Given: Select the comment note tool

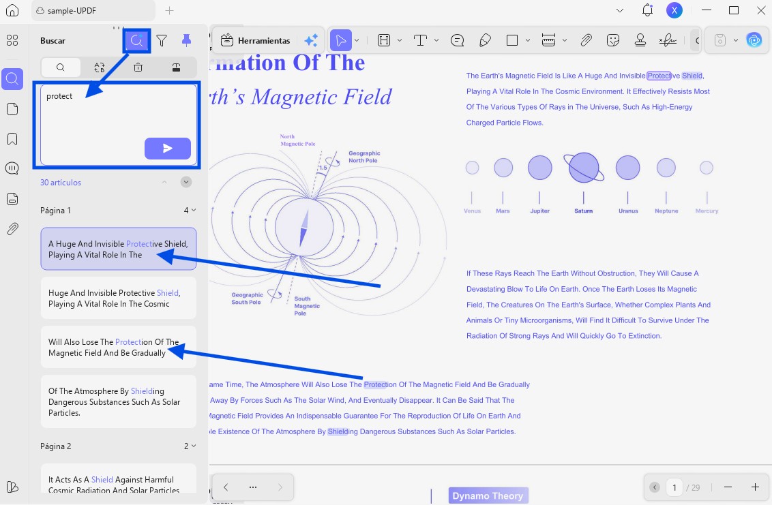Looking at the screenshot, I should pos(458,41).
